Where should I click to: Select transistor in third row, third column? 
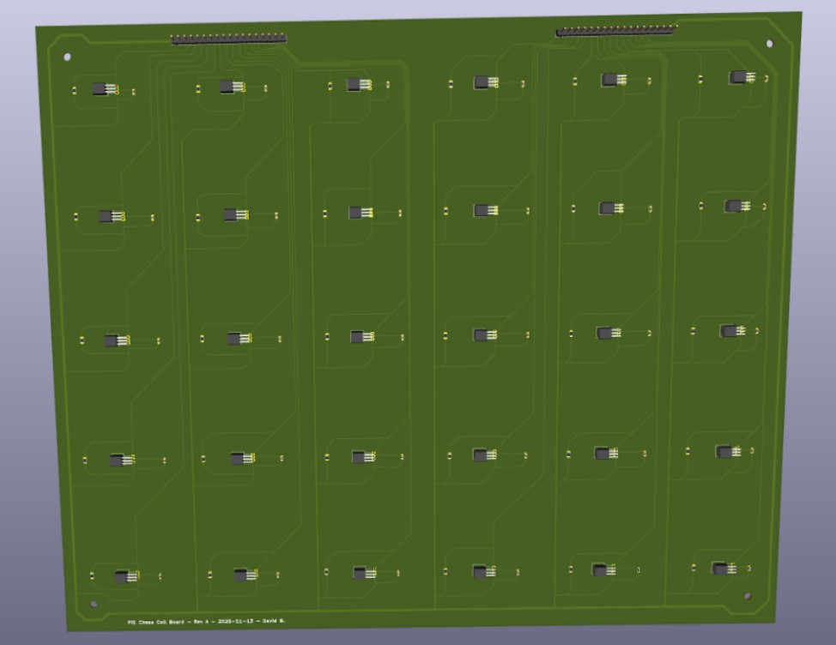[361, 337]
